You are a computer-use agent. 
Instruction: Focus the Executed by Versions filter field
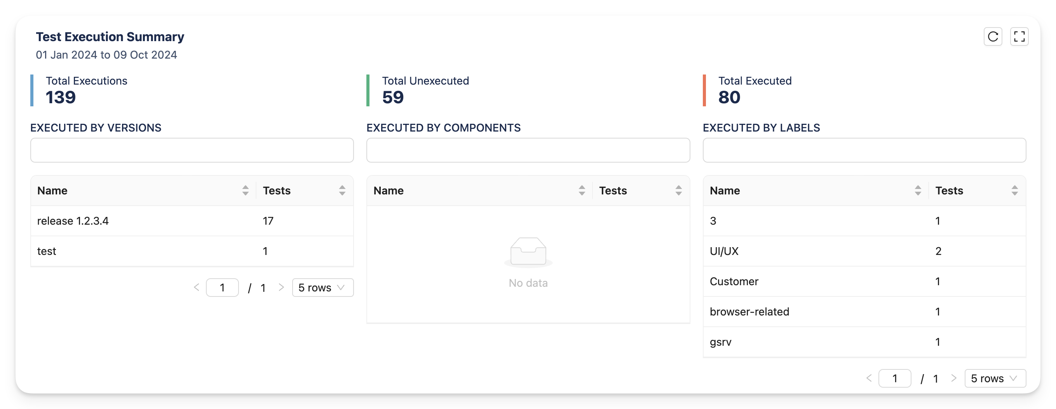[x=192, y=150]
